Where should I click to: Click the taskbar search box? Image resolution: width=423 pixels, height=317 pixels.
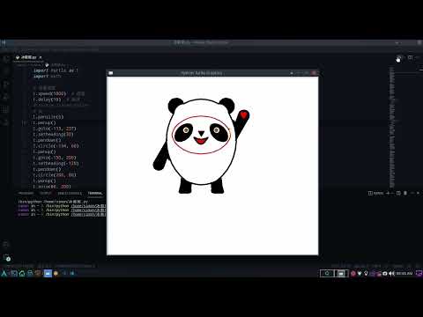tap(327, 274)
